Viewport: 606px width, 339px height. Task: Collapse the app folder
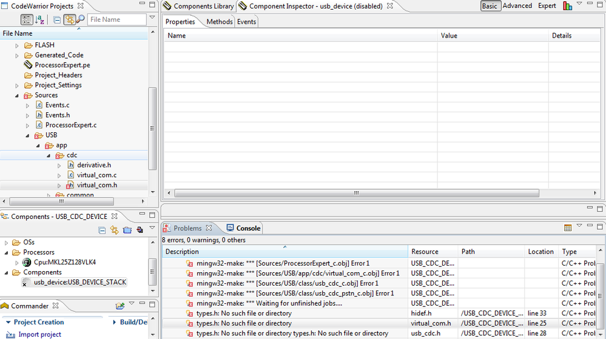click(38, 146)
